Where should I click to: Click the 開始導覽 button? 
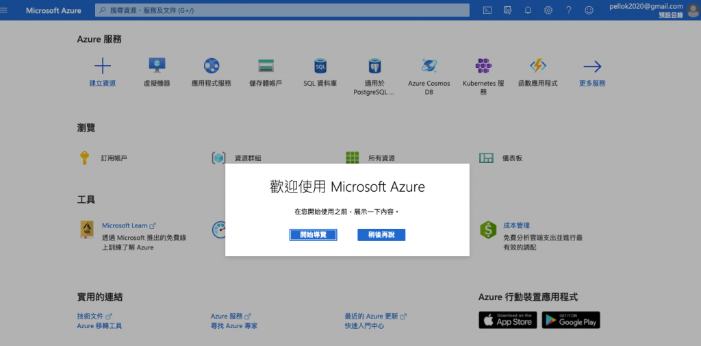[314, 235]
